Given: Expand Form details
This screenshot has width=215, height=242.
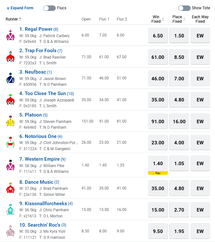Looking at the screenshot, I should point(20,8).
